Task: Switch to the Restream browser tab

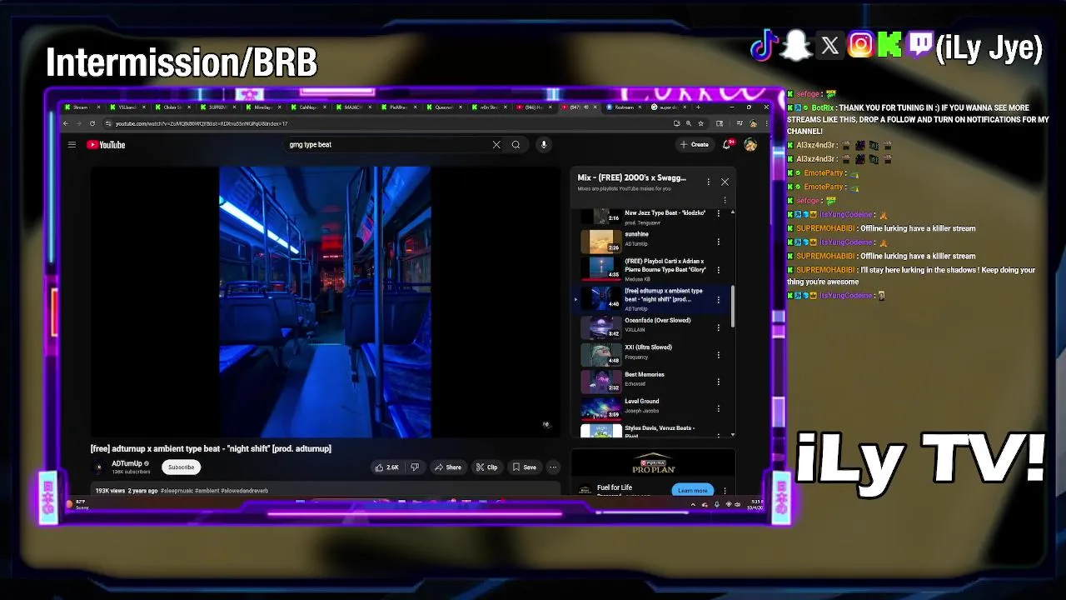Action: (x=624, y=107)
